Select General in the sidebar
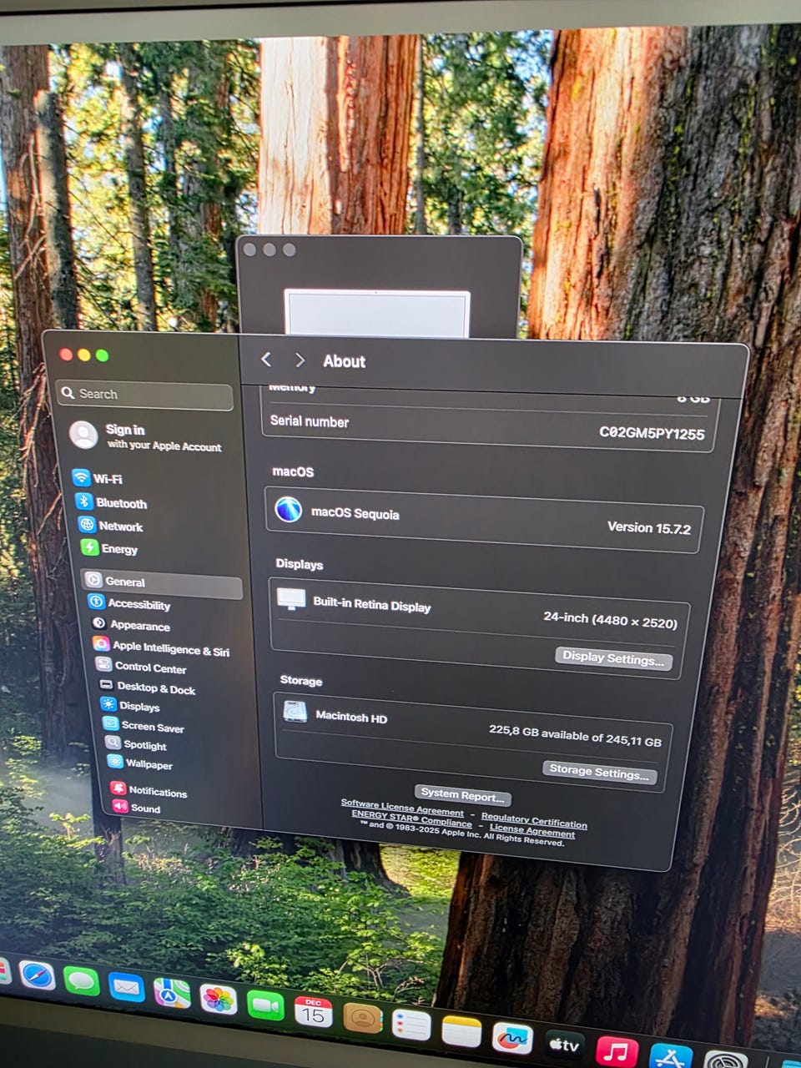 coord(163,582)
